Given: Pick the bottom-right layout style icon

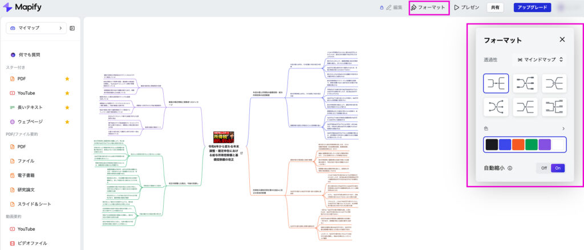Looking at the screenshot, I should click(554, 106).
